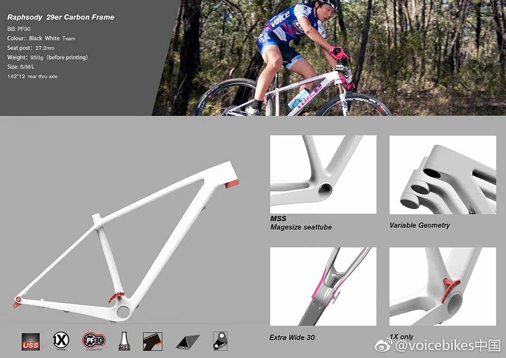The image size is (506, 358).
Task: Click the black frame-section icon with red accent
Action: pyautogui.click(x=153, y=342)
